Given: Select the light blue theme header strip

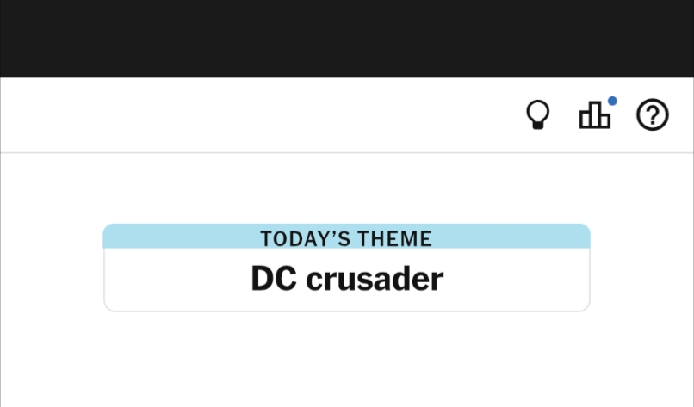Looking at the screenshot, I should coord(172,237).
